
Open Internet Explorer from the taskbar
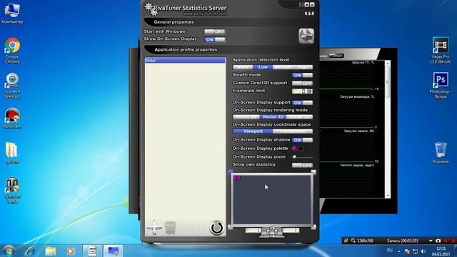[30, 251]
